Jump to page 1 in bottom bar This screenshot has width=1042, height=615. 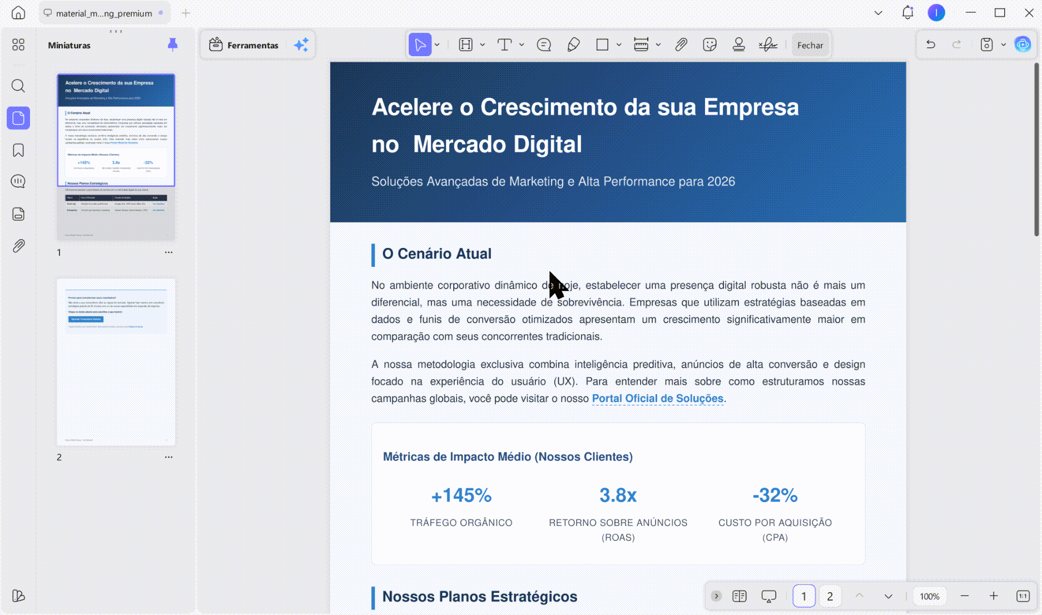[x=803, y=596]
